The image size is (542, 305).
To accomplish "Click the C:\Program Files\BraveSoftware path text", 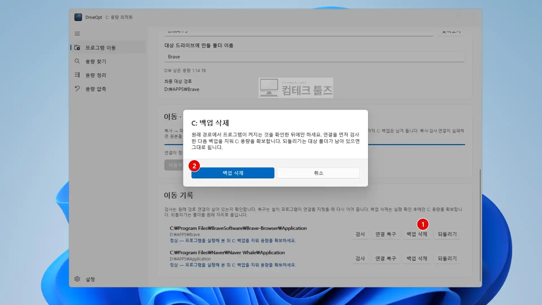I will coord(238,228).
